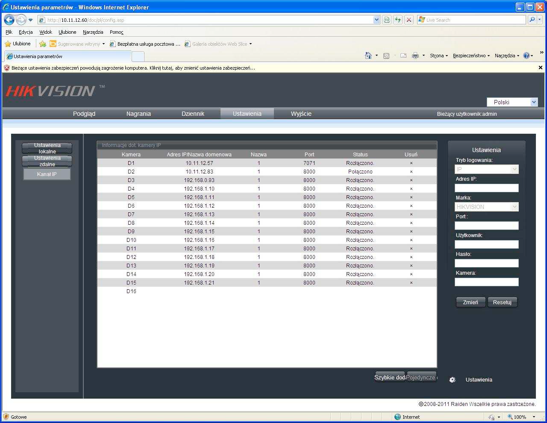This screenshot has height=423, width=547.
Task: Select the empty D16 camera row
Action: (x=267, y=291)
